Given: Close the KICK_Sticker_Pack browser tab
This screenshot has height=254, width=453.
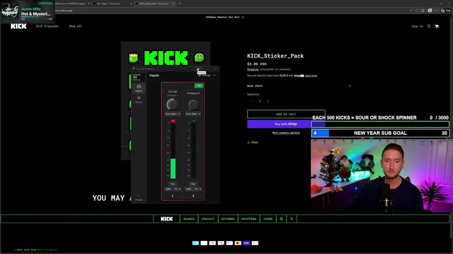Looking at the screenshot, I should [173, 4].
